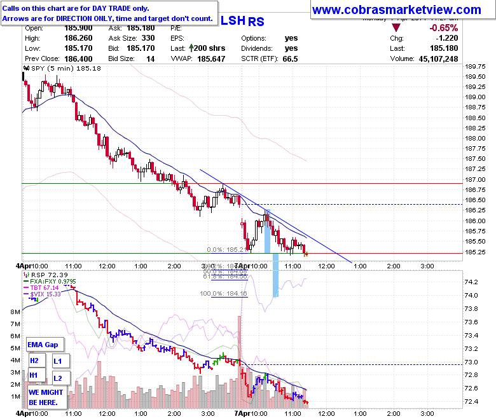Click the Bid Size value 14
The width and height of the screenshot is (496, 419).
(151, 59)
